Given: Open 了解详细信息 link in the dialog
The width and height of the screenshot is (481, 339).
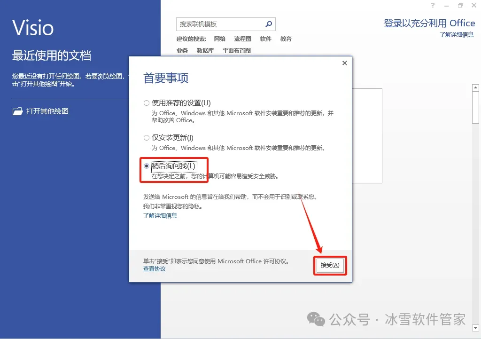Looking at the screenshot, I should [160, 215].
